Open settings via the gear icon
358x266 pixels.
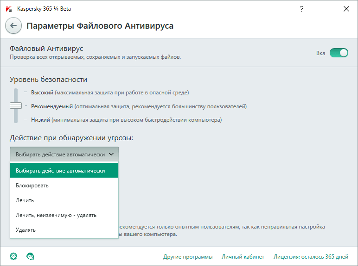pyautogui.click(x=13, y=256)
